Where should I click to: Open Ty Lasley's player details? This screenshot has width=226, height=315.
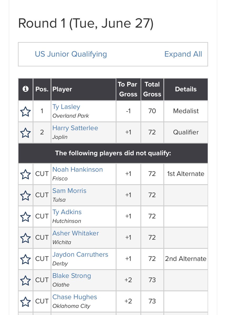click(66, 107)
